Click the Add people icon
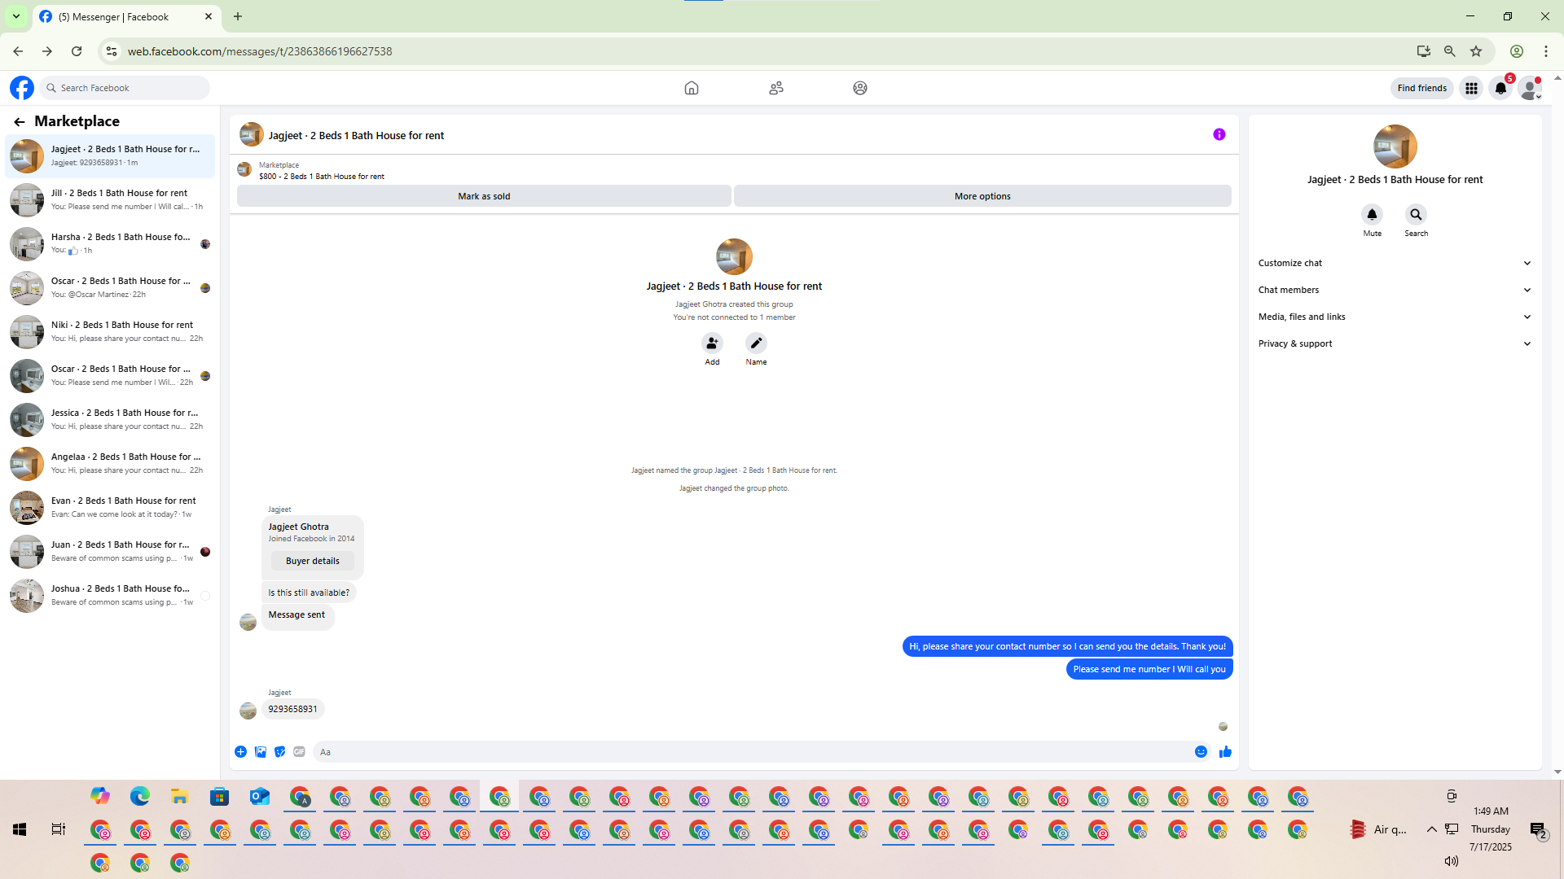The image size is (1564, 879). tap(713, 343)
